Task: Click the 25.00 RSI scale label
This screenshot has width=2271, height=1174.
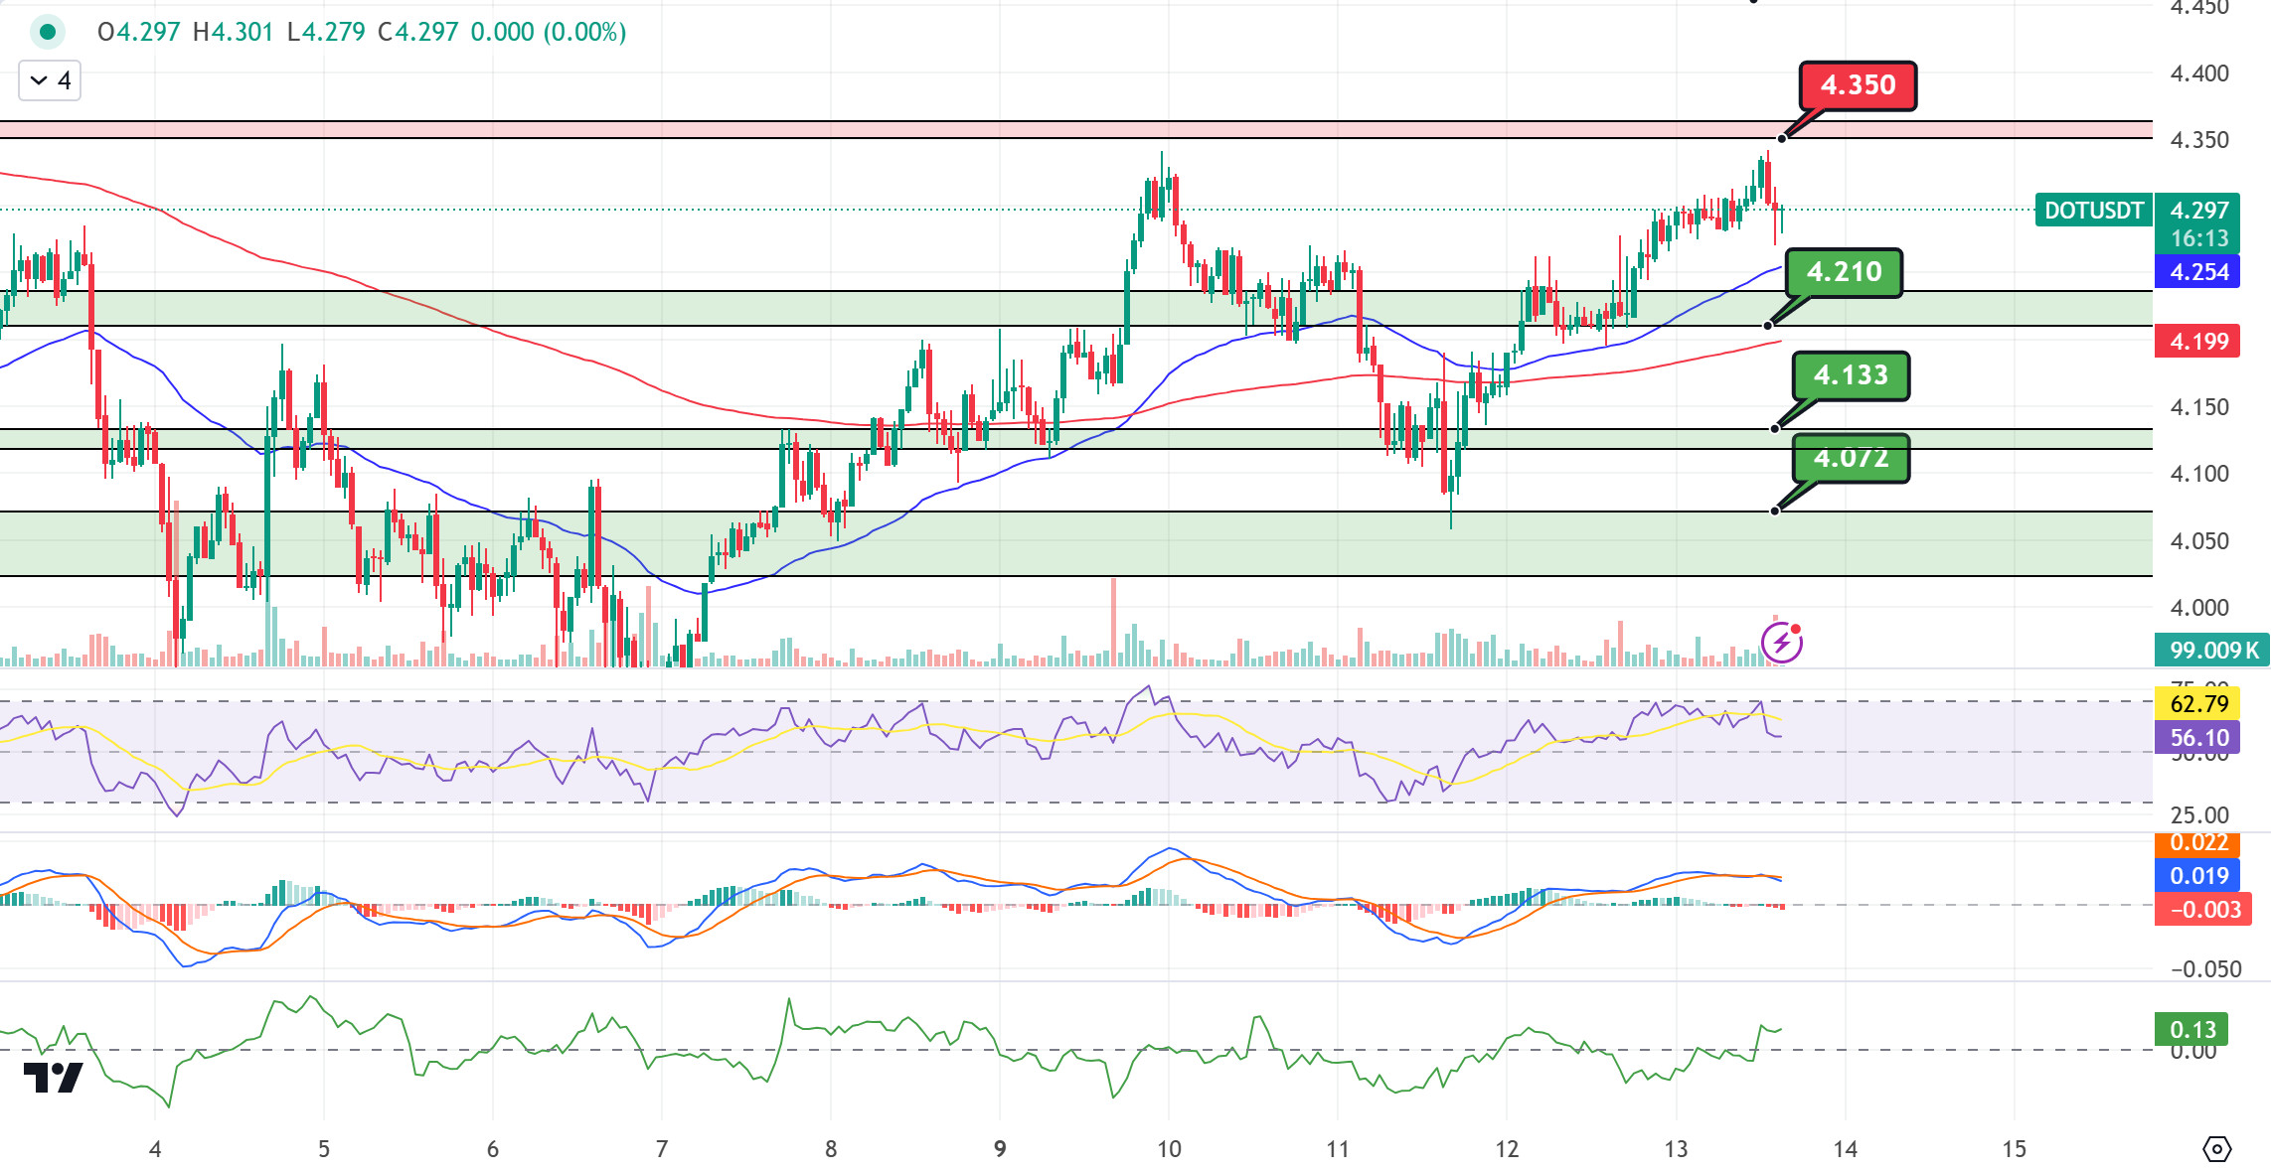Action: [2199, 815]
